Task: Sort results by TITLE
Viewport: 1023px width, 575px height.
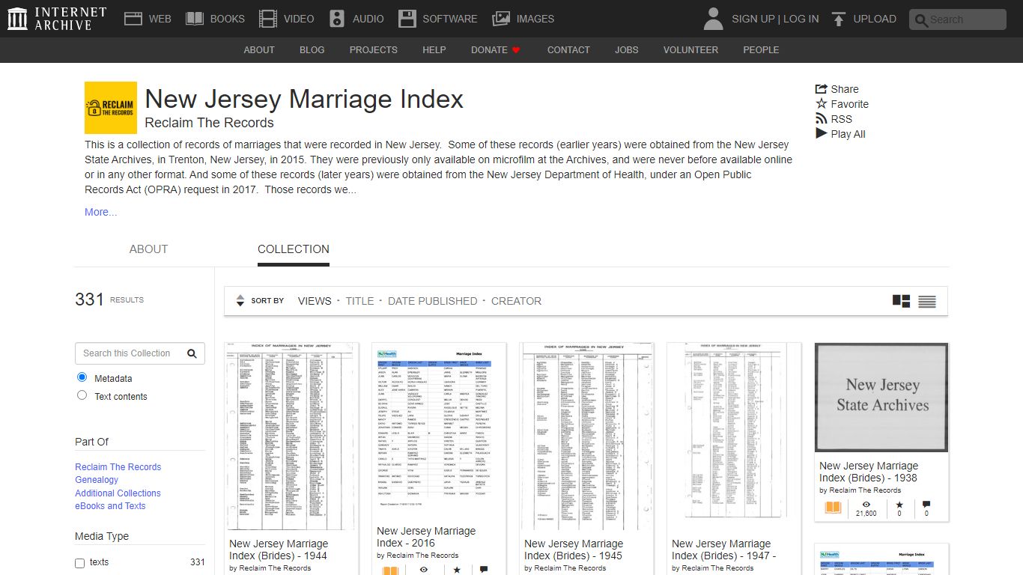Action: click(359, 301)
